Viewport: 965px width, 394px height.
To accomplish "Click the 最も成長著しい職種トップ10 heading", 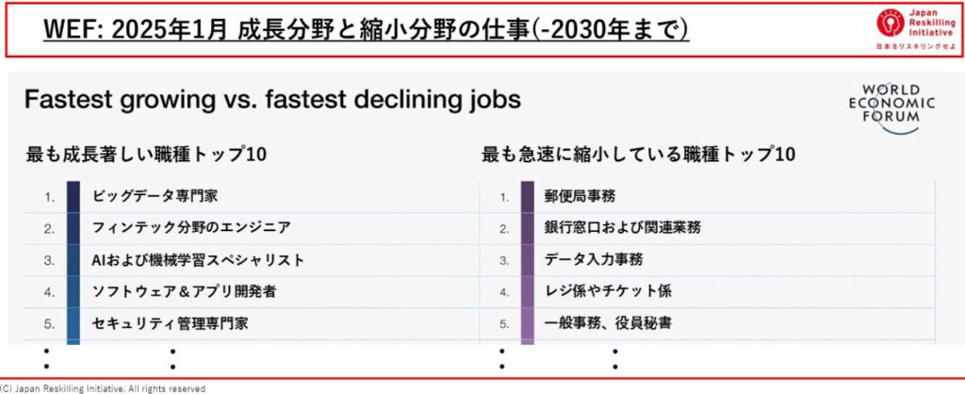I will [x=146, y=155].
